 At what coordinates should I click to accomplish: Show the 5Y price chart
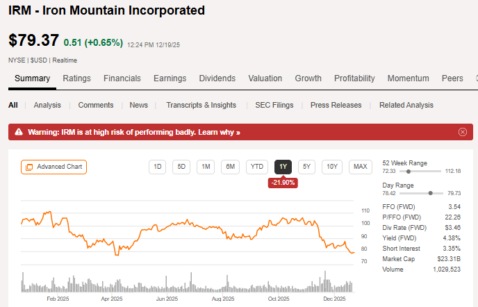[306, 167]
